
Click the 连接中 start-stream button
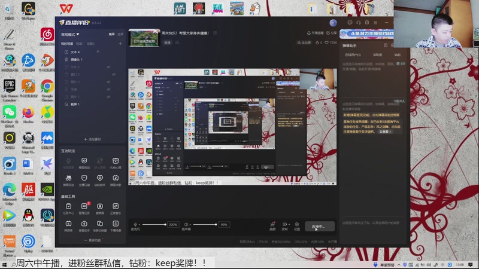click(x=320, y=227)
